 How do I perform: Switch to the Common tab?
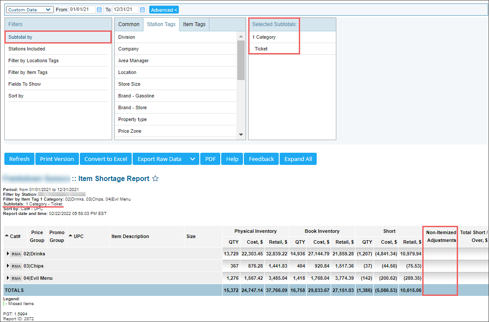[129, 24]
